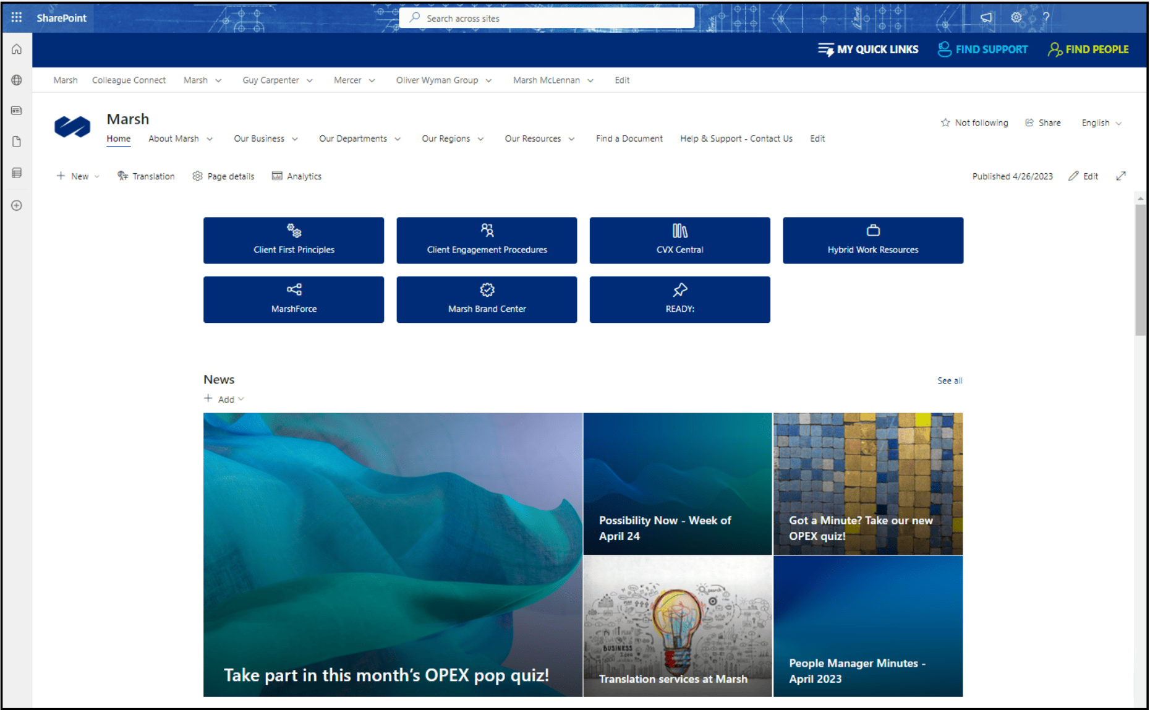The width and height of the screenshot is (1150, 710).
Task: Open the READY: tile
Action: point(679,299)
